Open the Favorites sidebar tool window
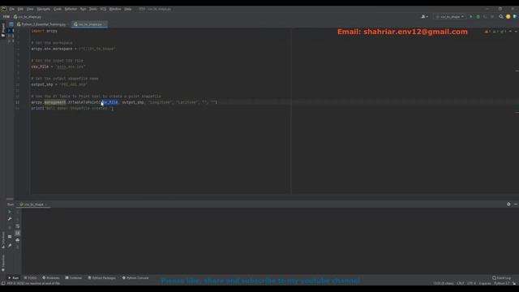 [x=3, y=263]
